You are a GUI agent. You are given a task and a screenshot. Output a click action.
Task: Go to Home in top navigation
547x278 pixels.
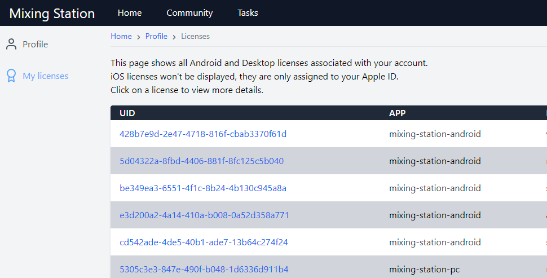130,13
